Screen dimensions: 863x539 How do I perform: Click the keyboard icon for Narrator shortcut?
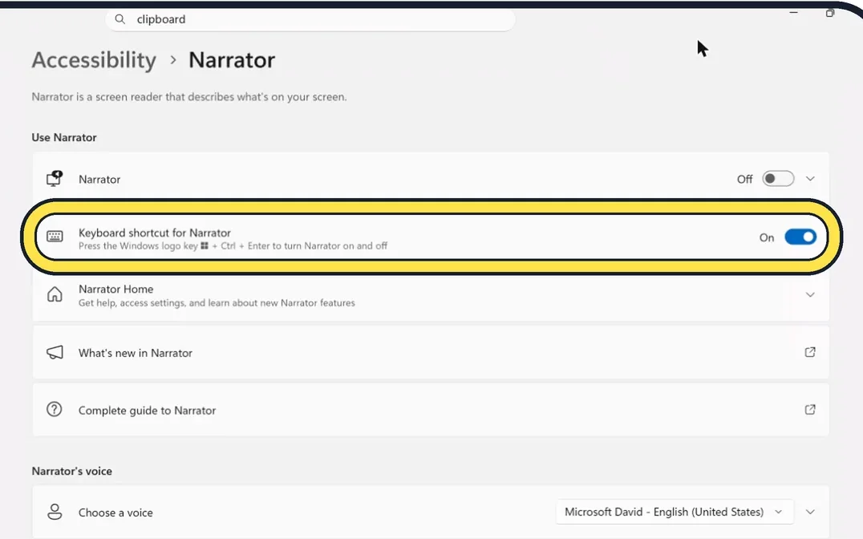pos(55,237)
